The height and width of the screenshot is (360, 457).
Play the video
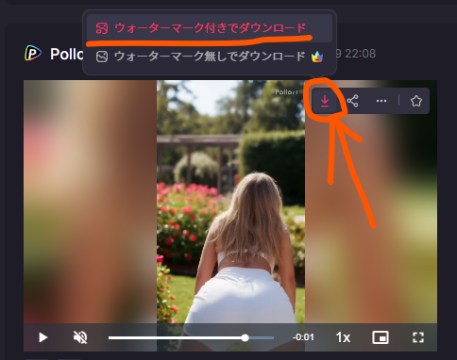[x=42, y=337]
